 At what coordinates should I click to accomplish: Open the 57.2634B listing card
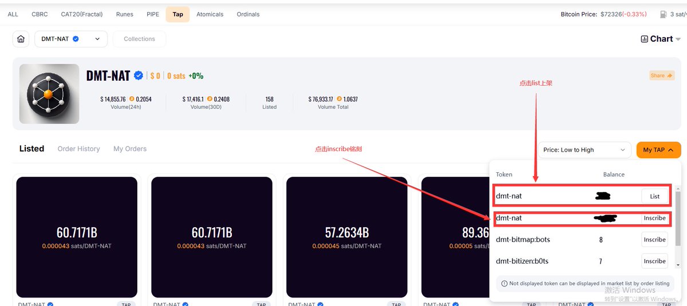point(347,237)
